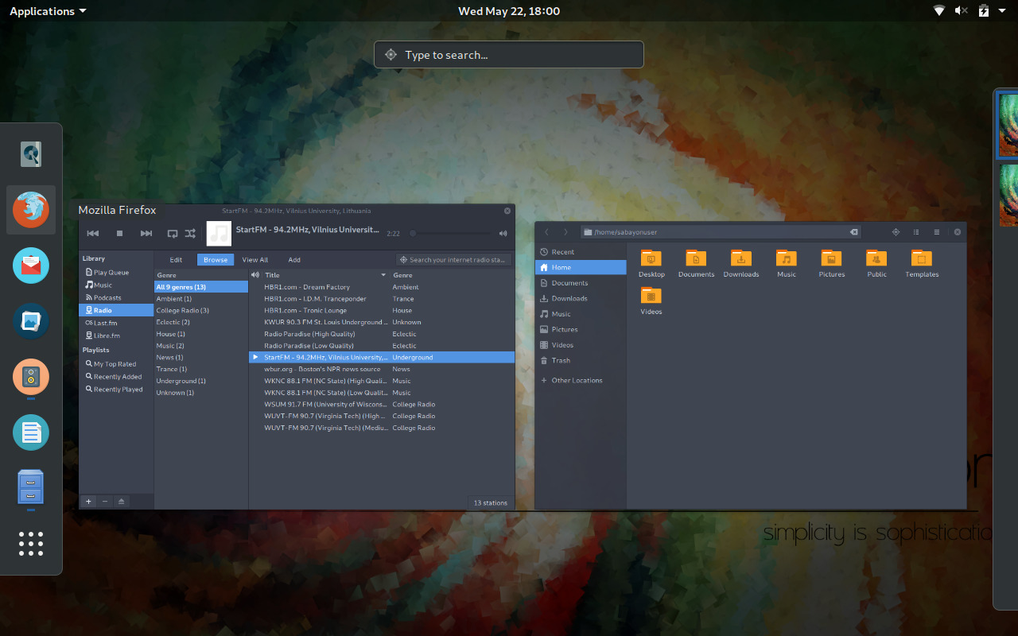Click the volume speaker icon in Rhythmbox
The height and width of the screenshot is (636, 1018).
503,233
